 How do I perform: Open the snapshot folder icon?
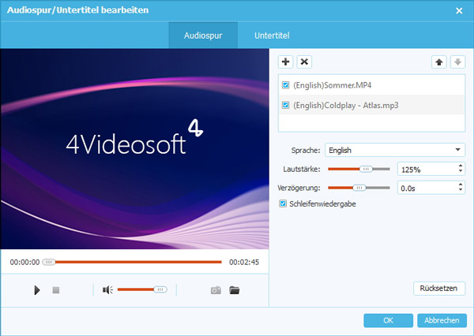click(x=235, y=290)
